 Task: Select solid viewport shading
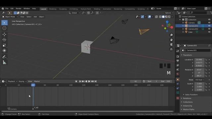(x=163, y=17)
